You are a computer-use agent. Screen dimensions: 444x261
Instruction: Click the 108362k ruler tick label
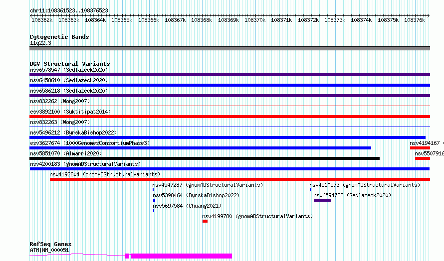[42, 20]
